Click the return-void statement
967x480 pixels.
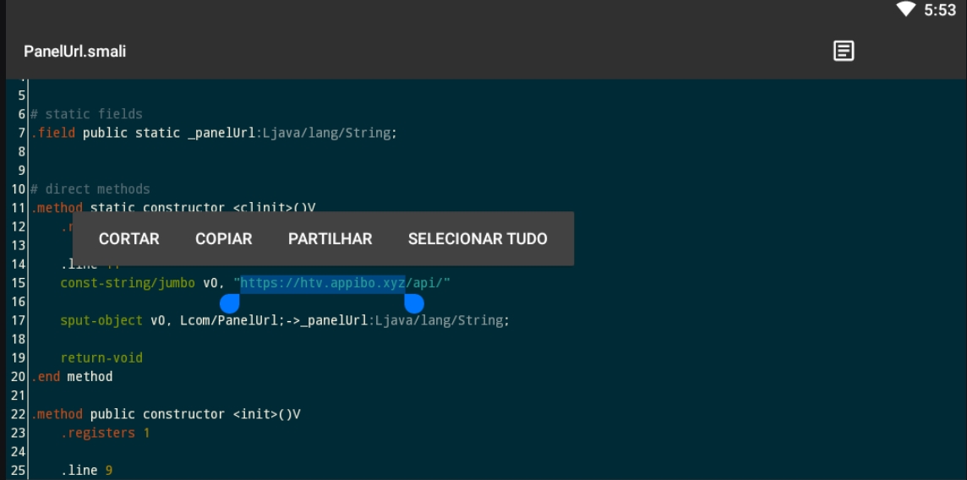click(x=101, y=357)
